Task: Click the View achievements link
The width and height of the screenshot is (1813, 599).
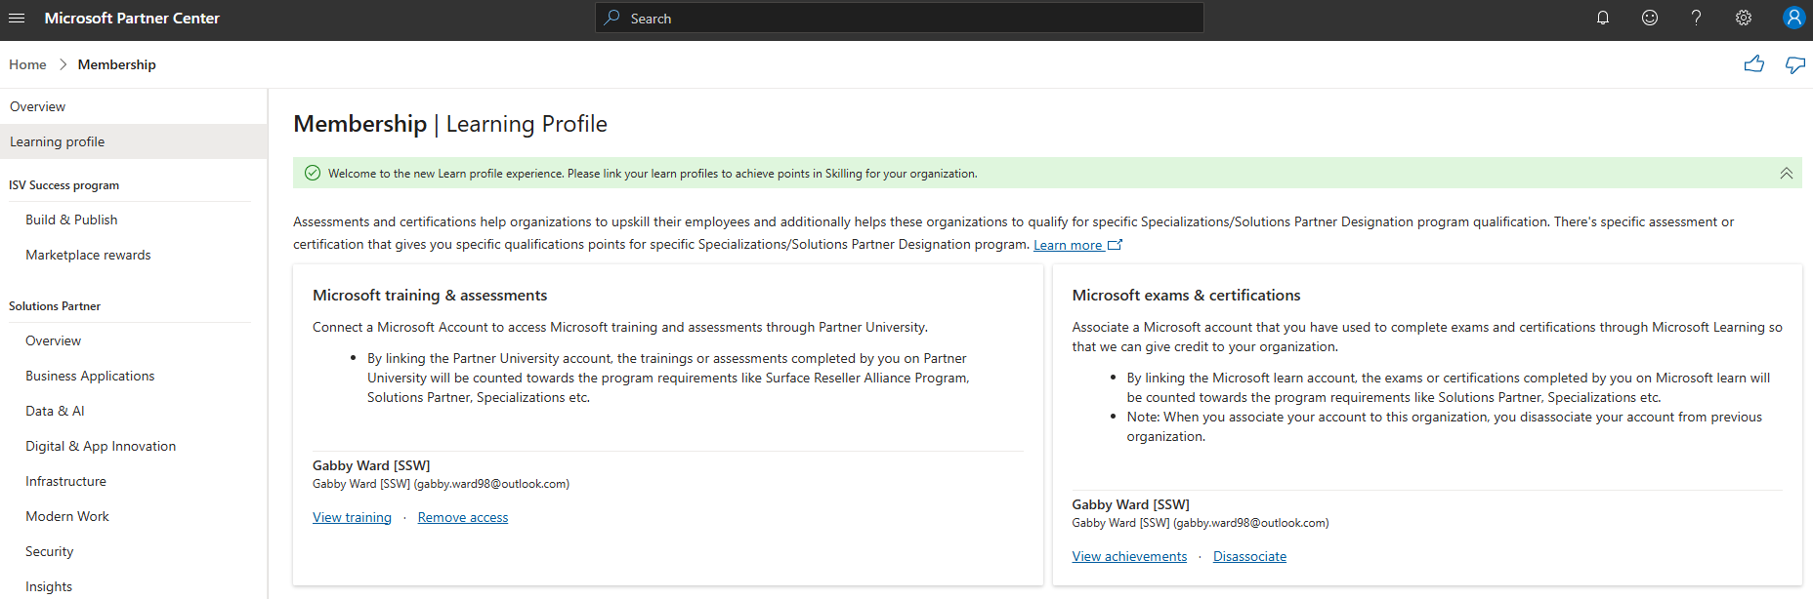Action: (1129, 556)
